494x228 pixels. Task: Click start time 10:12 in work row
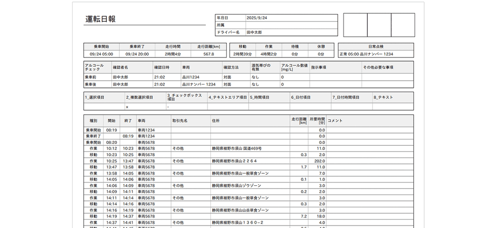(x=112, y=148)
